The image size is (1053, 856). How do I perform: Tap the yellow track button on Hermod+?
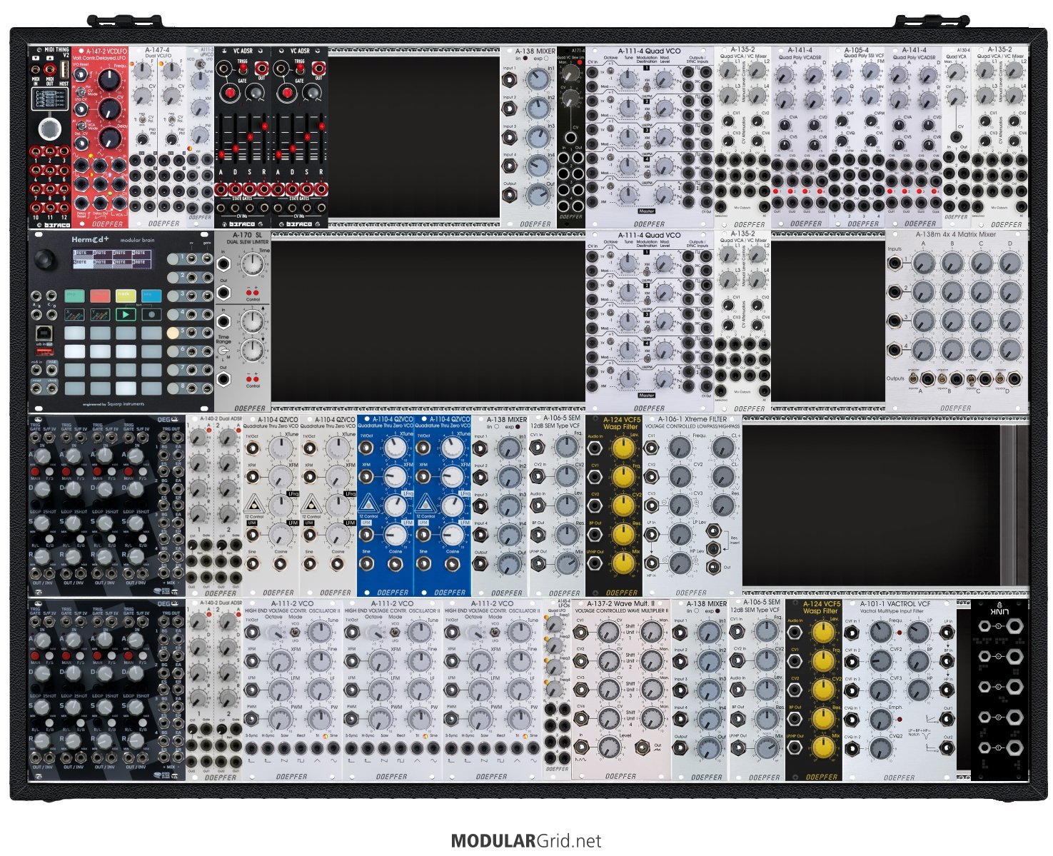click(x=126, y=294)
